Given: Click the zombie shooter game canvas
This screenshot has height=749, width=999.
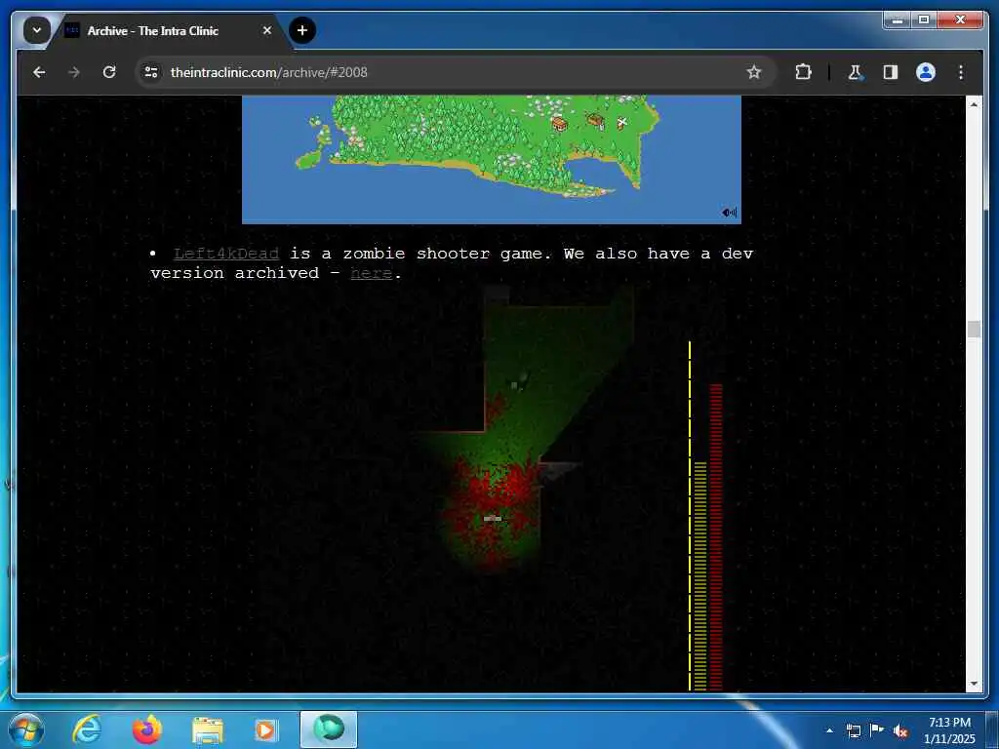Looking at the screenshot, I should (492, 488).
